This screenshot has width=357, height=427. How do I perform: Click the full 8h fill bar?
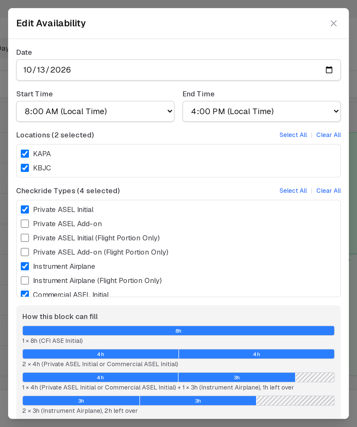click(x=178, y=331)
